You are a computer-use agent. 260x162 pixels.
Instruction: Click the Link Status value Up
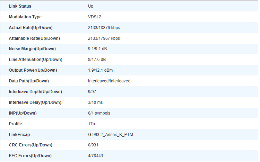click(90, 6)
